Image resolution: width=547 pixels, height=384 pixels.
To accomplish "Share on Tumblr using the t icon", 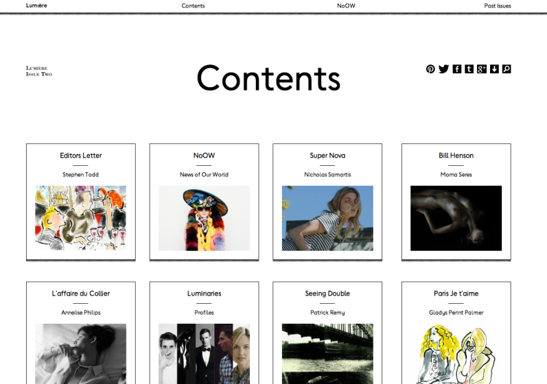I will [x=469, y=69].
